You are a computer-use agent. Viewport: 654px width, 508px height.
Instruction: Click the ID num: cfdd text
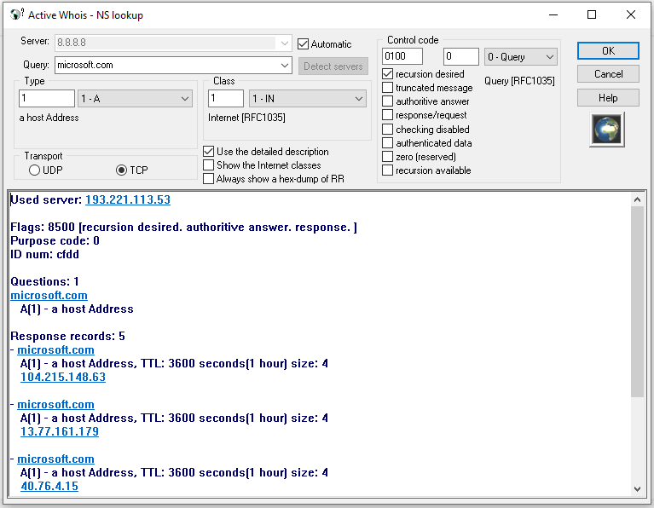44,254
